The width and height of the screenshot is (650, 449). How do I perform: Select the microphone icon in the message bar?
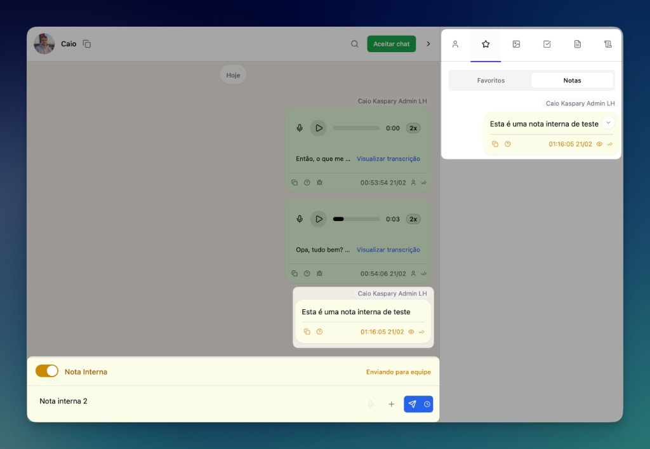click(371, 404)
